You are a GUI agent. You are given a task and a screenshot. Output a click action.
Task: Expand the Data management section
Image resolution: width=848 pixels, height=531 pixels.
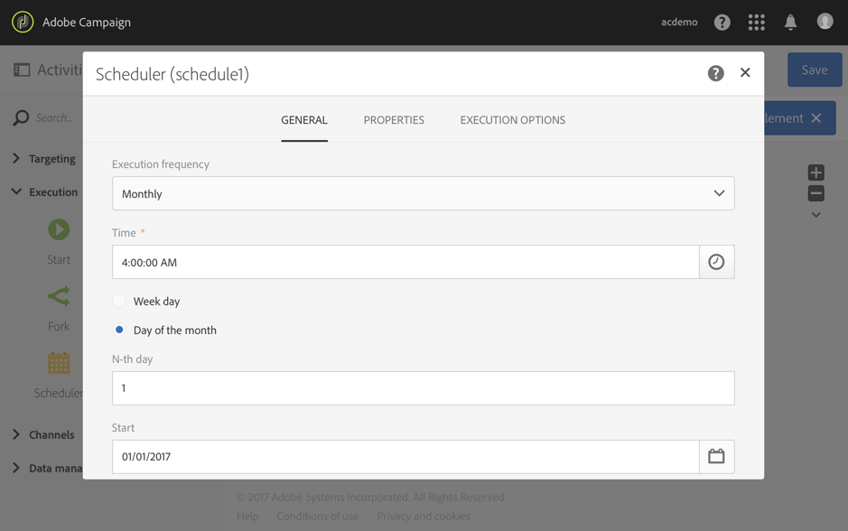point(47,469)
